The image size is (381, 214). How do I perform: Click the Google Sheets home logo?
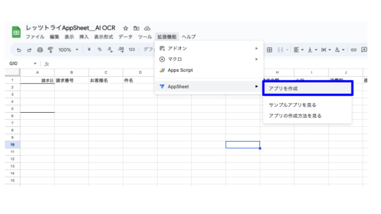click(16, 32)
